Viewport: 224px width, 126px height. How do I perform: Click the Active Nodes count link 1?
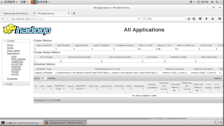[35, 61]
